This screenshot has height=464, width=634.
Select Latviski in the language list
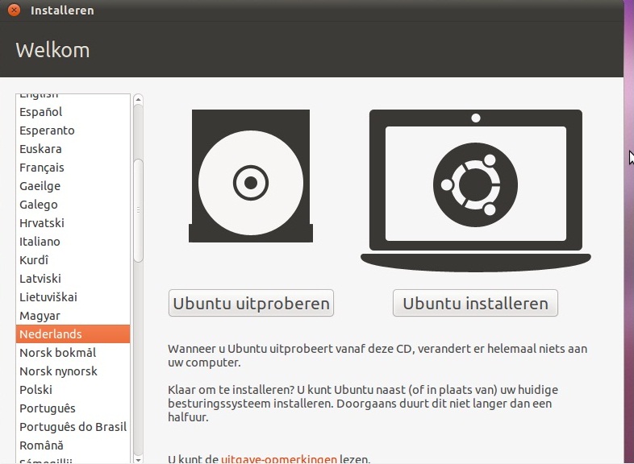pyautogui.click(x=73, y=279)
